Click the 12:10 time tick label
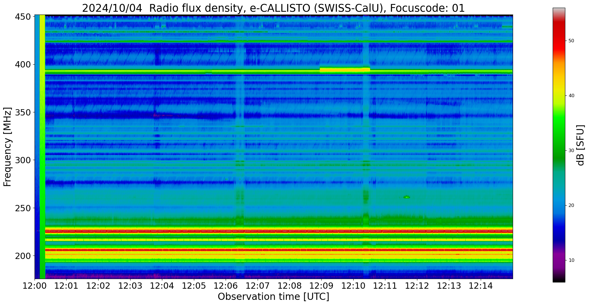This screenshot has height=305, width=589. [x=353, y=286]
